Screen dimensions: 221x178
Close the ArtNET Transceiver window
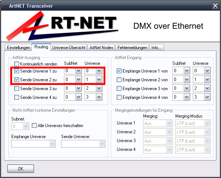pos(215,6)
